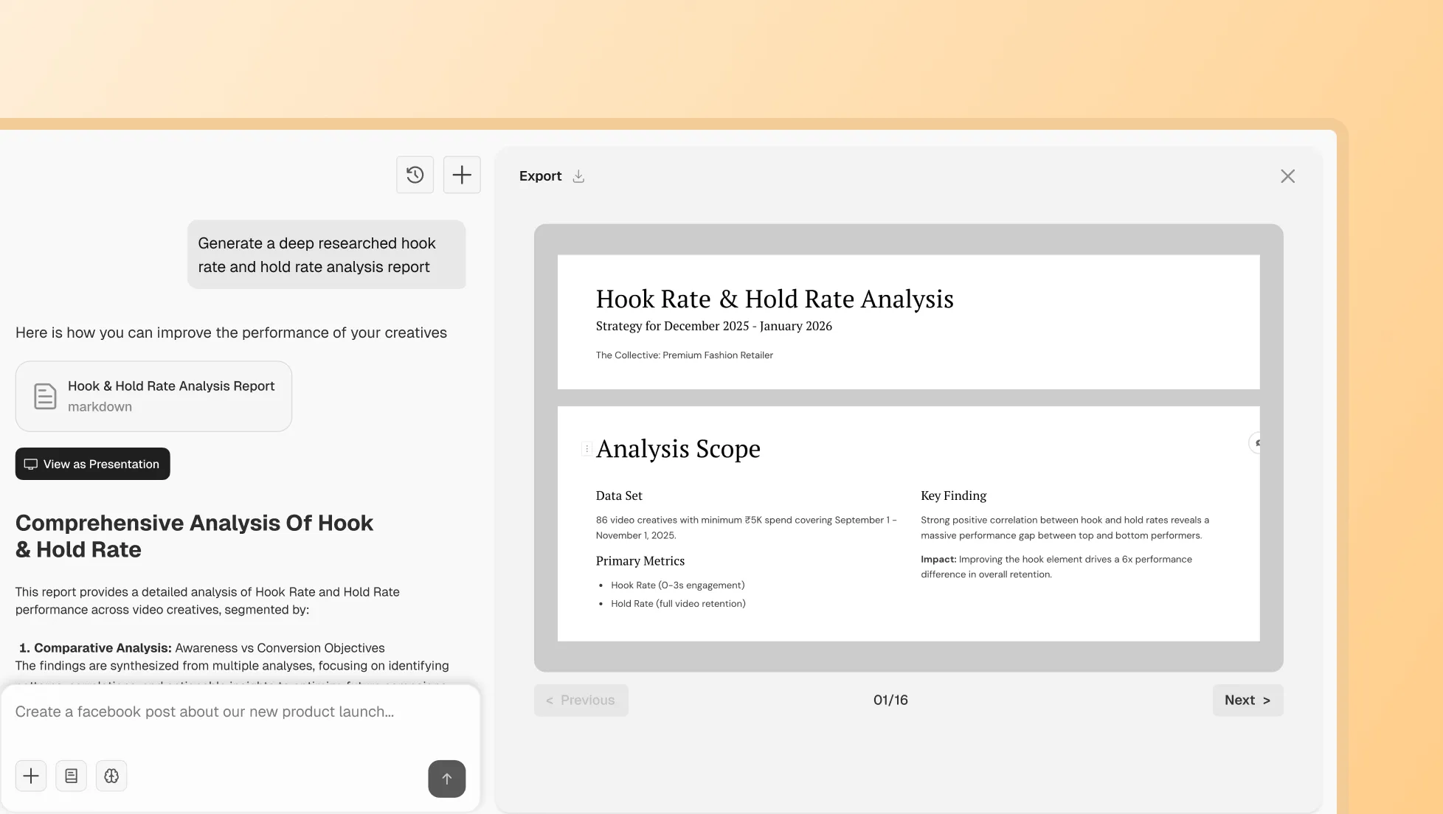Open Hook & Hold Rate Analysis Report card

tap(170, 396)
